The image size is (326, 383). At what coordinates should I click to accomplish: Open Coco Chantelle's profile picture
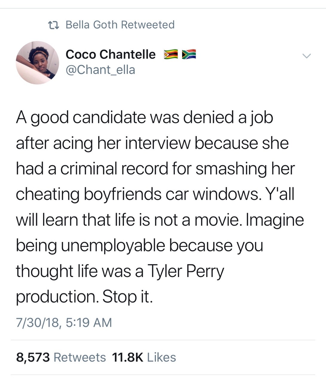[37, 63]
